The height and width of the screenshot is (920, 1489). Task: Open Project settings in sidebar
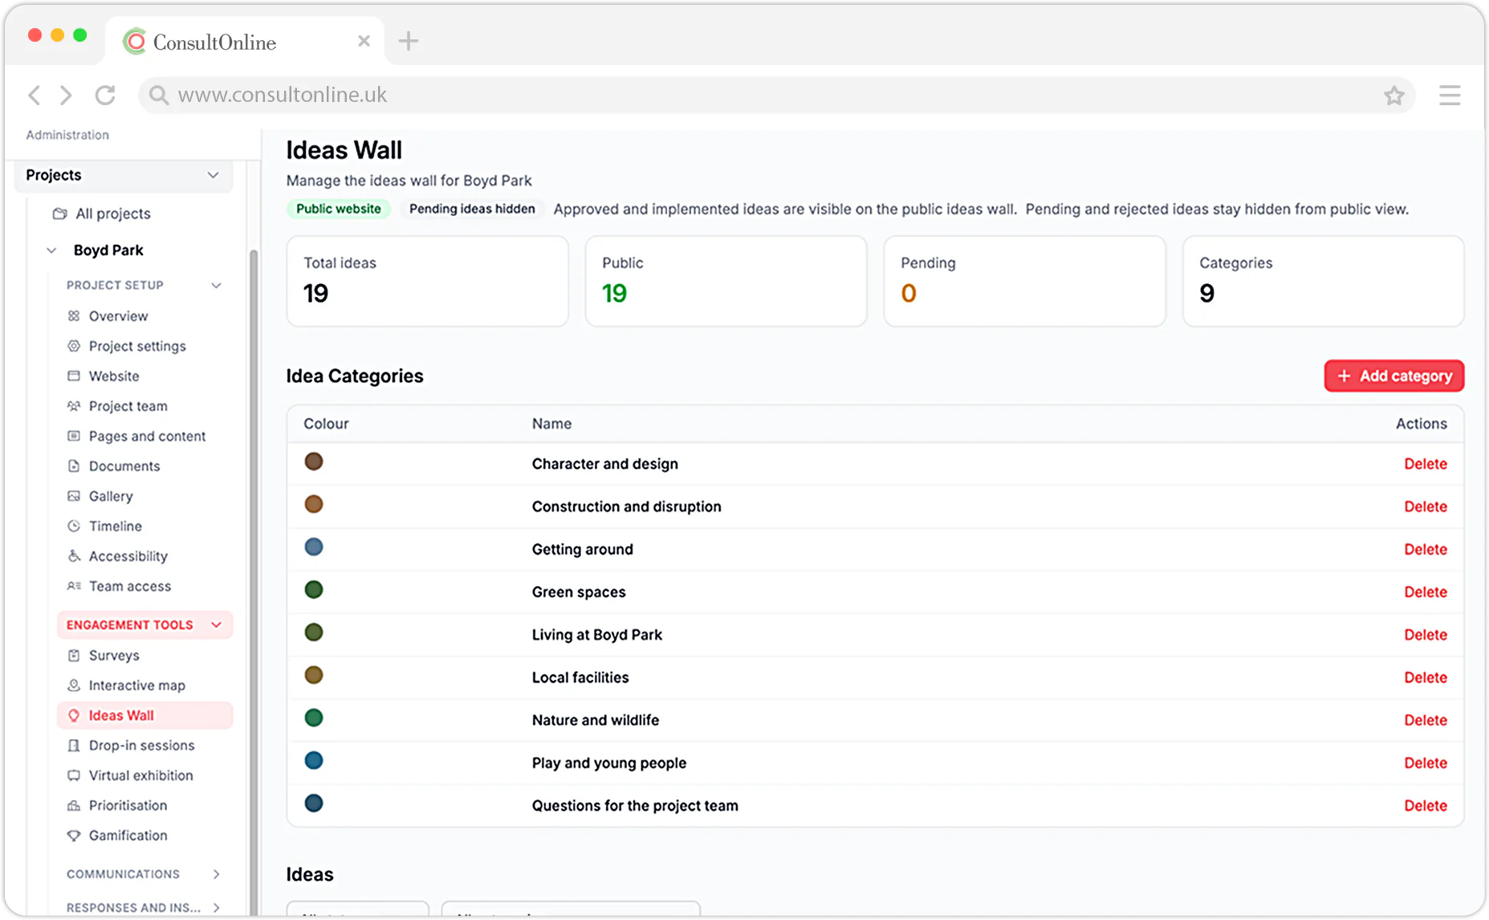pyautogui.click(x=137, y=346)
